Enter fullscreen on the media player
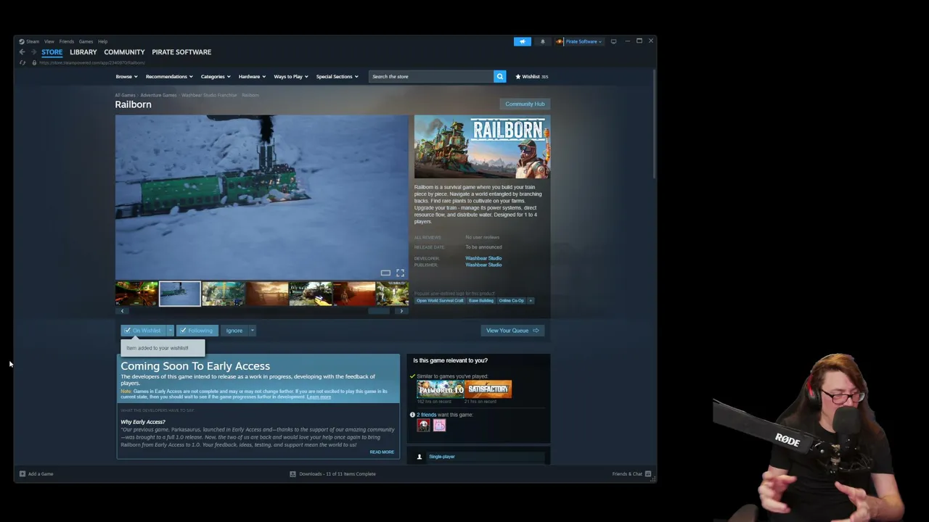The height and width of the screenshot is (522, 929). point(400,273)
